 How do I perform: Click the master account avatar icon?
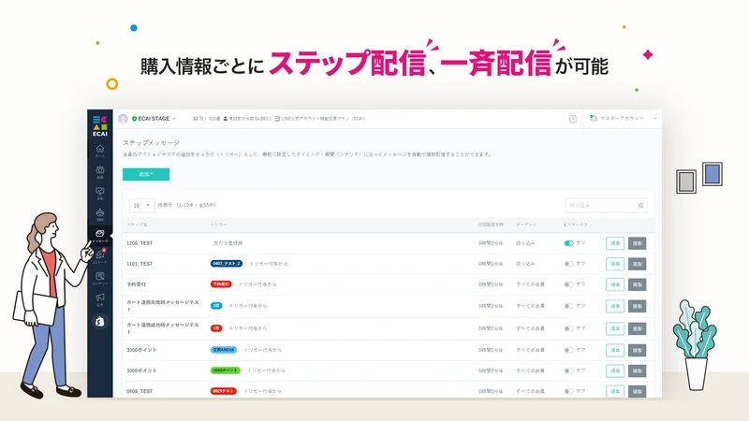pyautogui.click(x=594, y=119)
